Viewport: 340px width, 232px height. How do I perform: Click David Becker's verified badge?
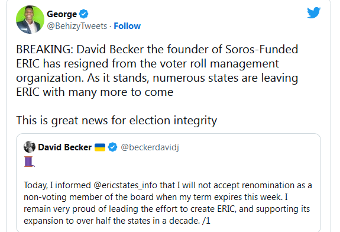click(112, 147)
